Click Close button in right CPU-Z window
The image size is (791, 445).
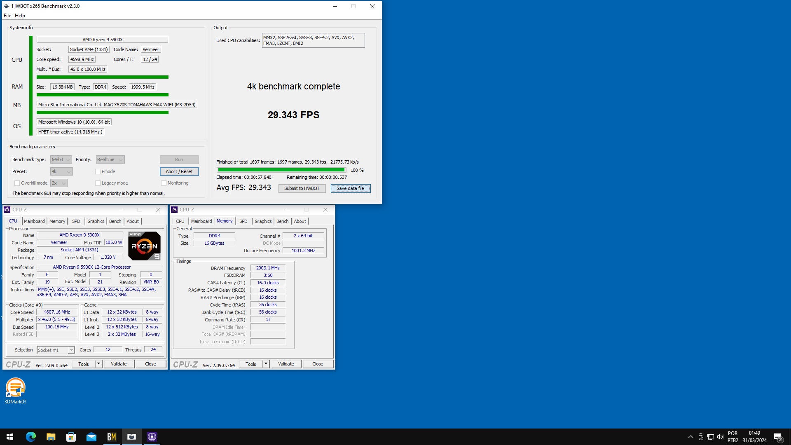318,364
